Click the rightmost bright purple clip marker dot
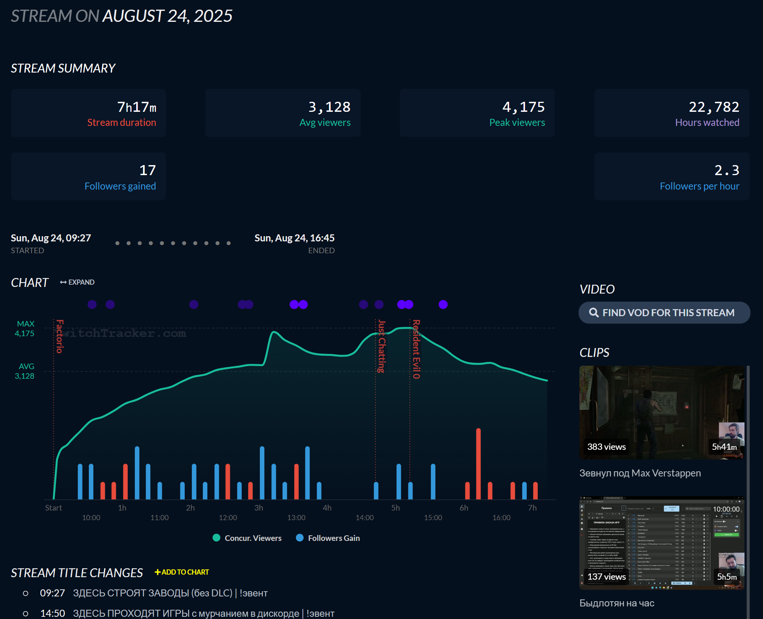 (443, 305)
